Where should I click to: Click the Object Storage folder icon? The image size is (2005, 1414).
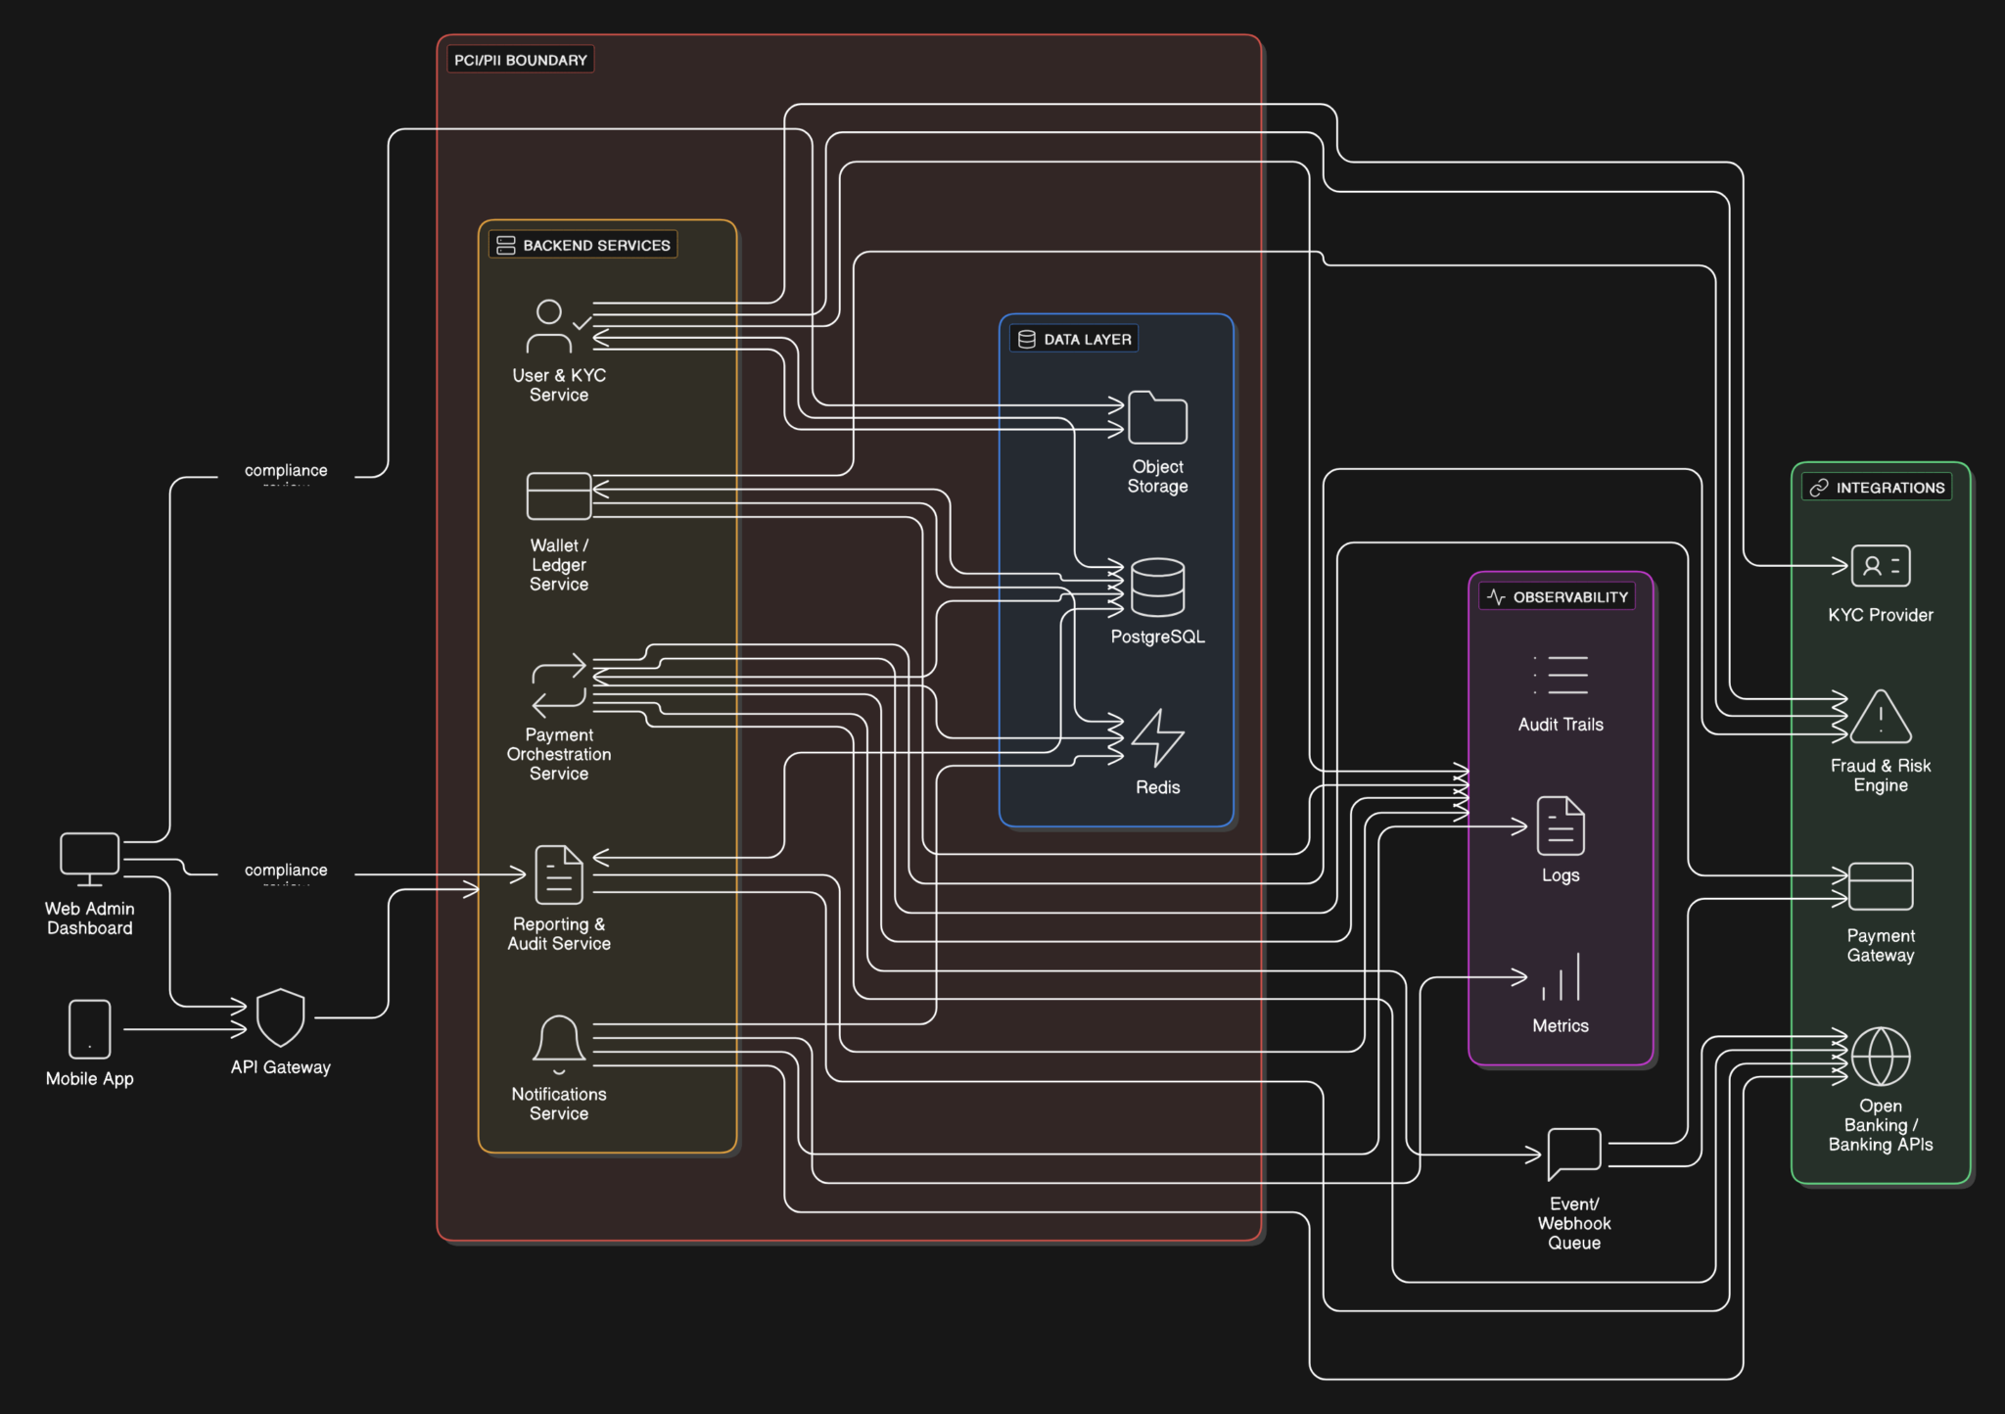(1157, 418)
